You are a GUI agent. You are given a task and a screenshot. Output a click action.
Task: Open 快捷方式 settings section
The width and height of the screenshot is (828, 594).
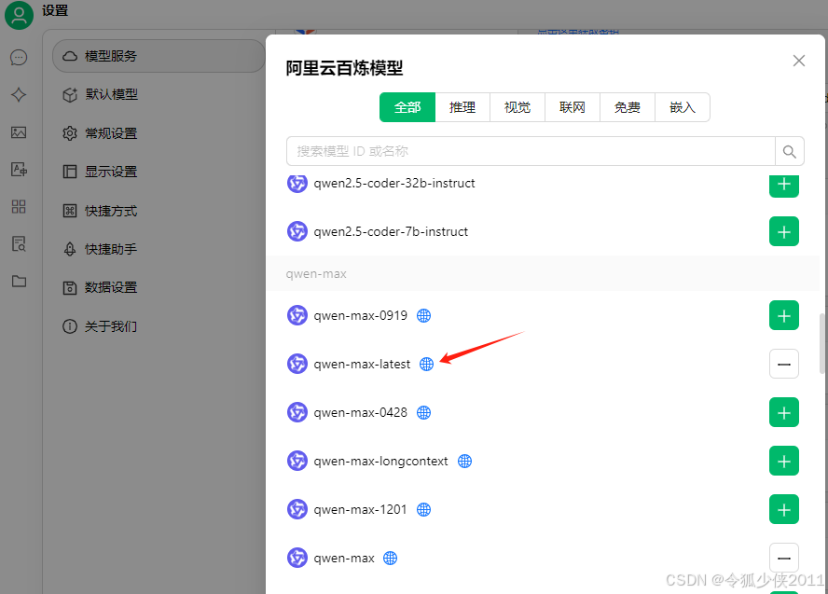(x=159, y=211)
